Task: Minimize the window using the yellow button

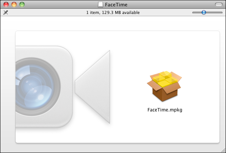Action: tap(14, 5)
